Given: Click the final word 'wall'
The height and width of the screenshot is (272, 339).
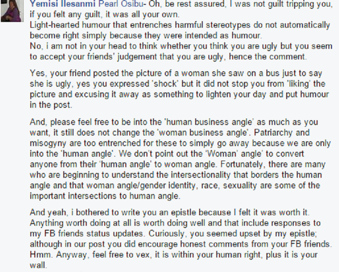Looking at the screenshot, I should tap(37, 265).
